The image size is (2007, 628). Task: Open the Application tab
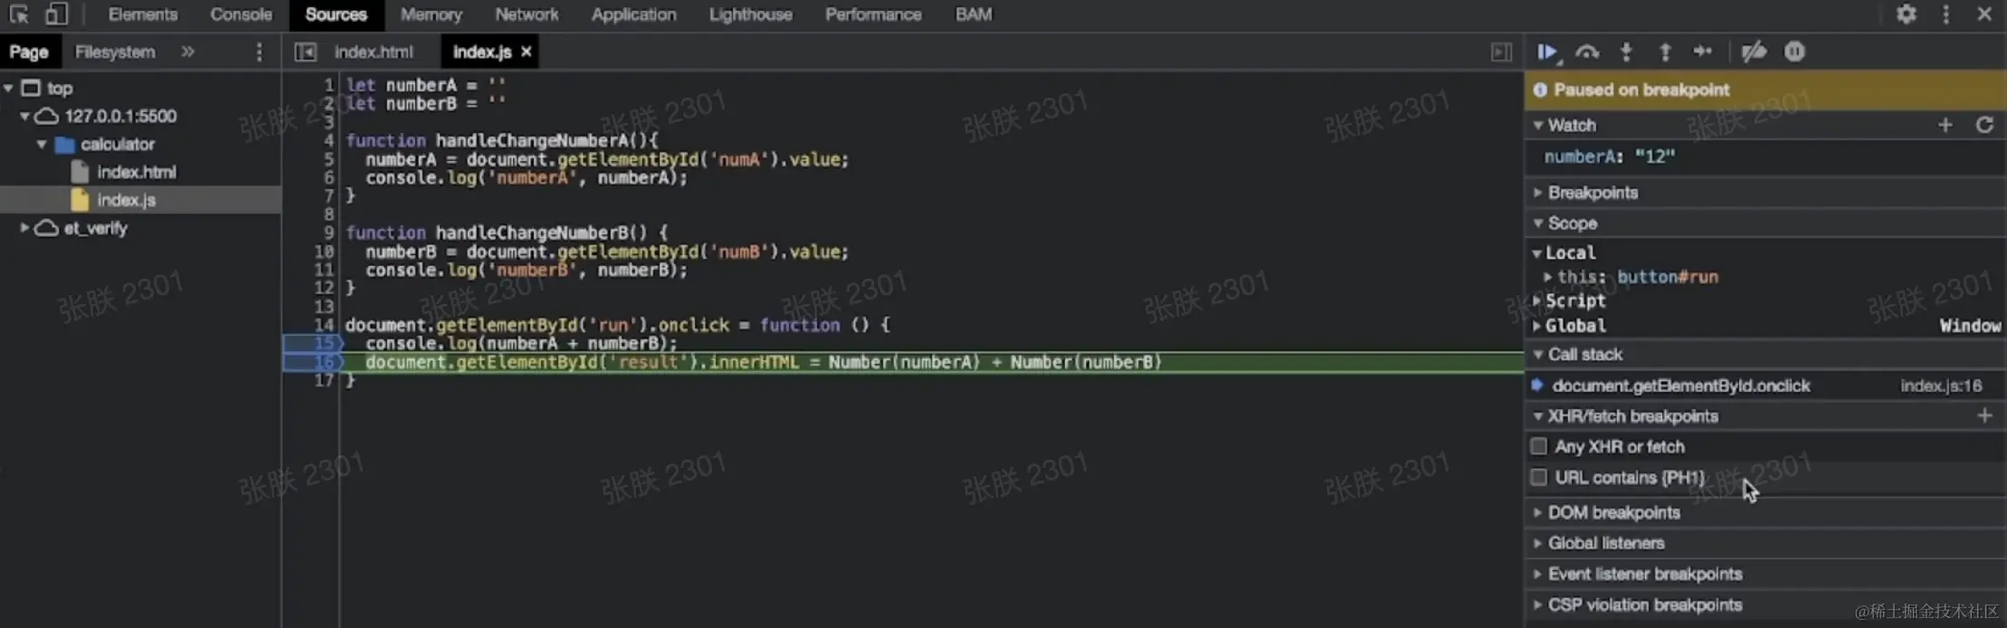pos(633,14)
